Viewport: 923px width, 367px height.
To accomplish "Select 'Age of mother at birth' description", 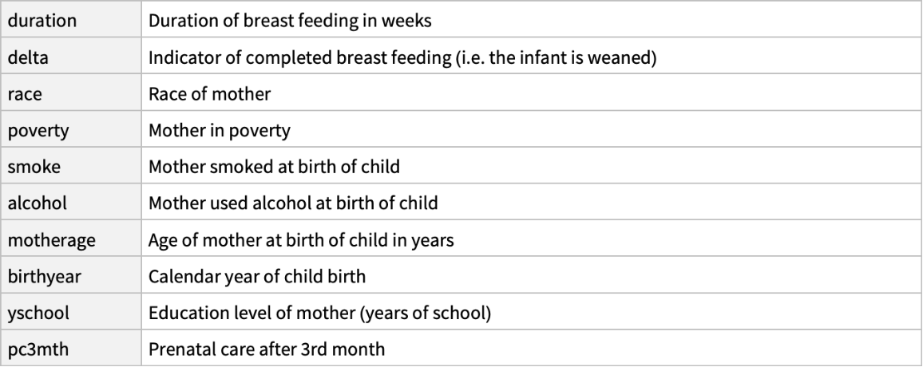I will click(x=301, y=239).
